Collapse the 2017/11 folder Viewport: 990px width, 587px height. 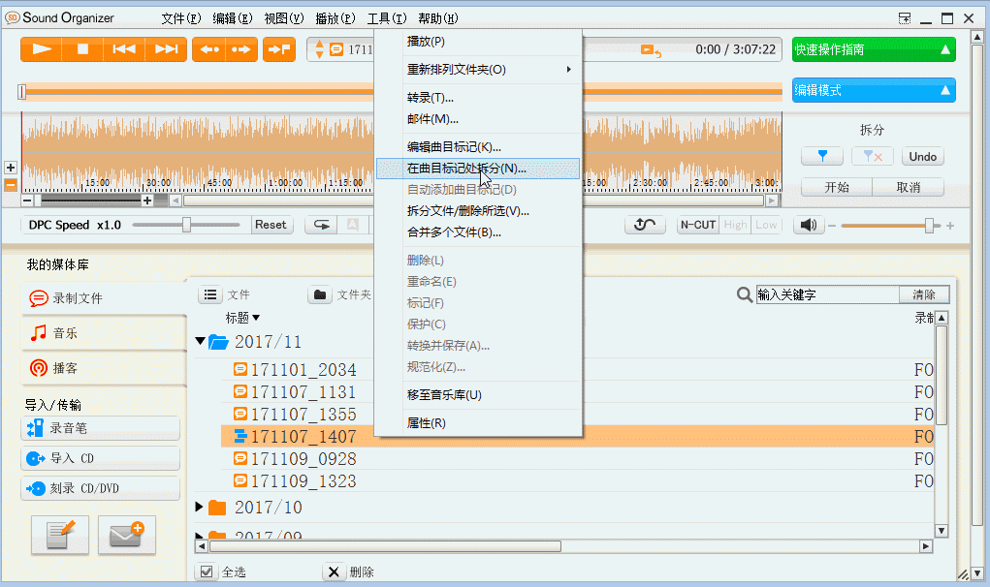click(201, 342)
